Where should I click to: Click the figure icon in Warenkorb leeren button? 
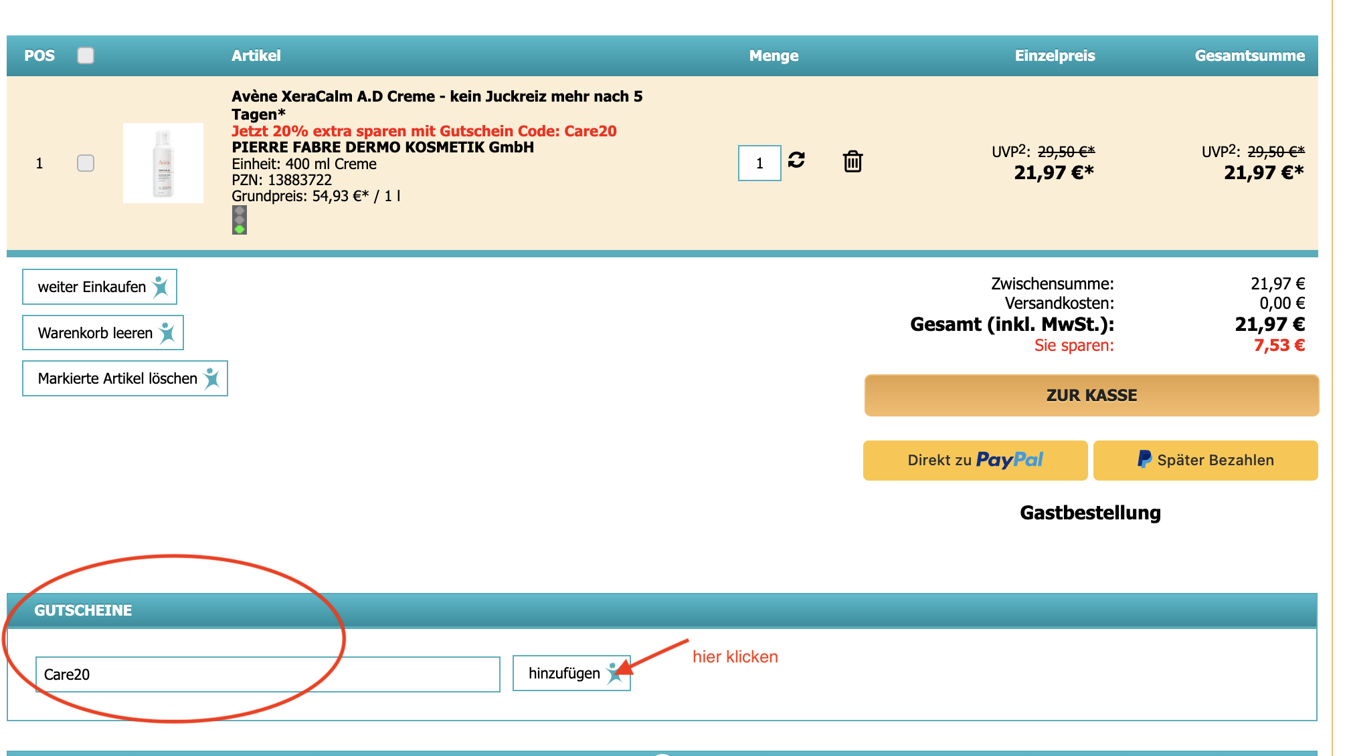tap(167, 333)
